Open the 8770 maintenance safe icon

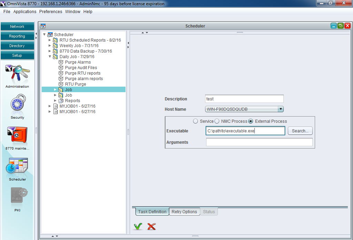pos(17,135)
